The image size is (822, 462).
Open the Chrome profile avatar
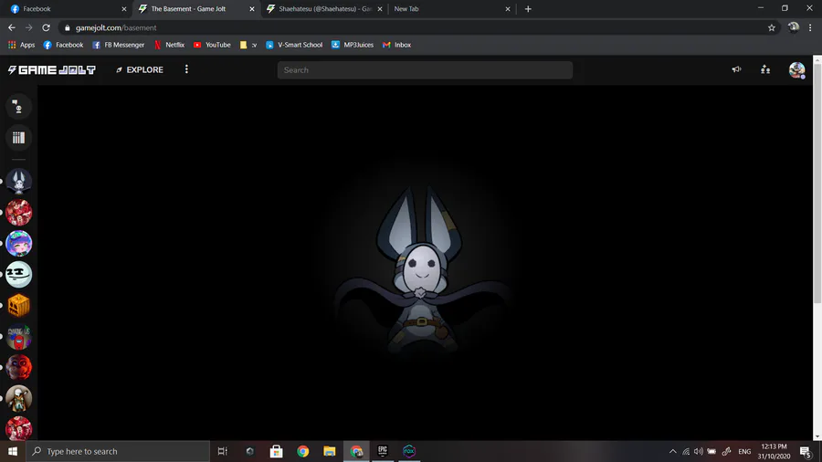pyautogui.click(x=793, y=27)
